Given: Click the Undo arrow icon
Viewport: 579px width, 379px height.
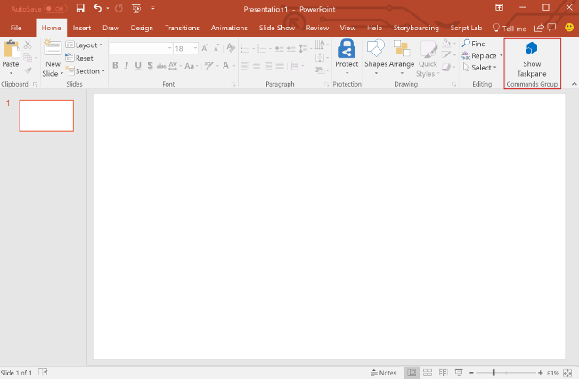Looking at the screenshot, I should tap(97, 9).
